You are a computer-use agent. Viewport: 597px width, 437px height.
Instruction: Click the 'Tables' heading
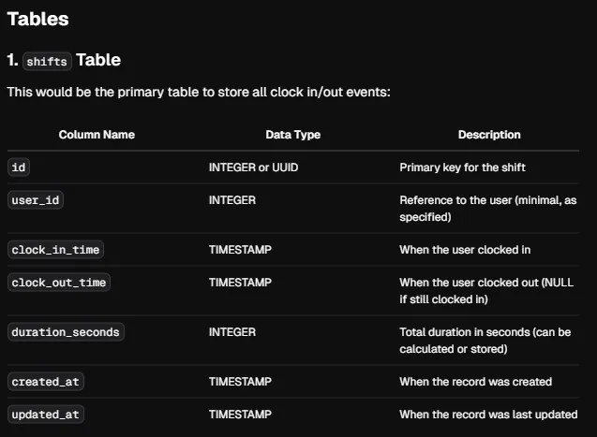(38, 19)
